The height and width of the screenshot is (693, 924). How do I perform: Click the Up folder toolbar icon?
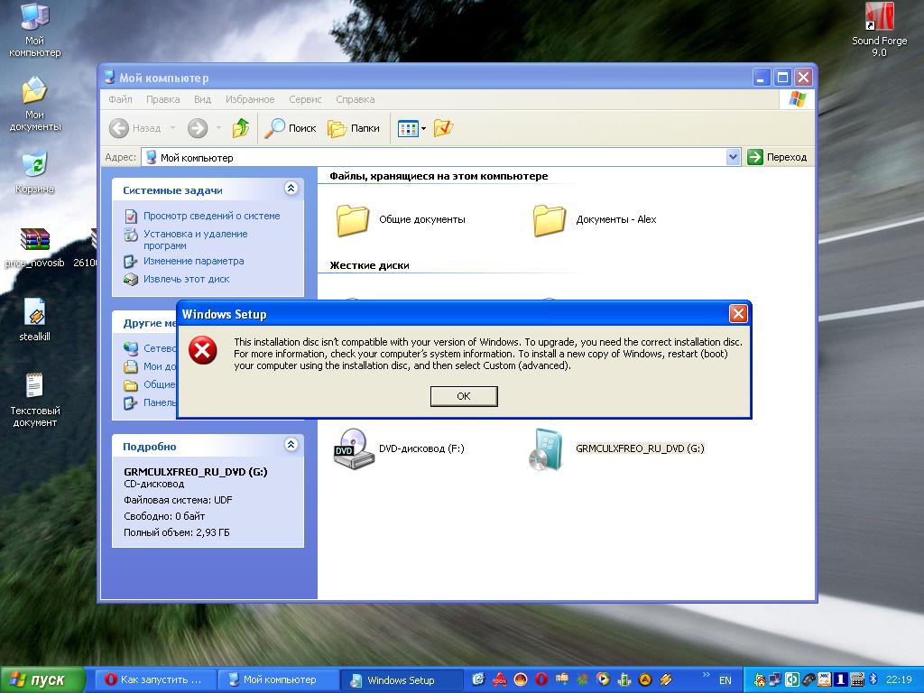click(x=241, y=128)
